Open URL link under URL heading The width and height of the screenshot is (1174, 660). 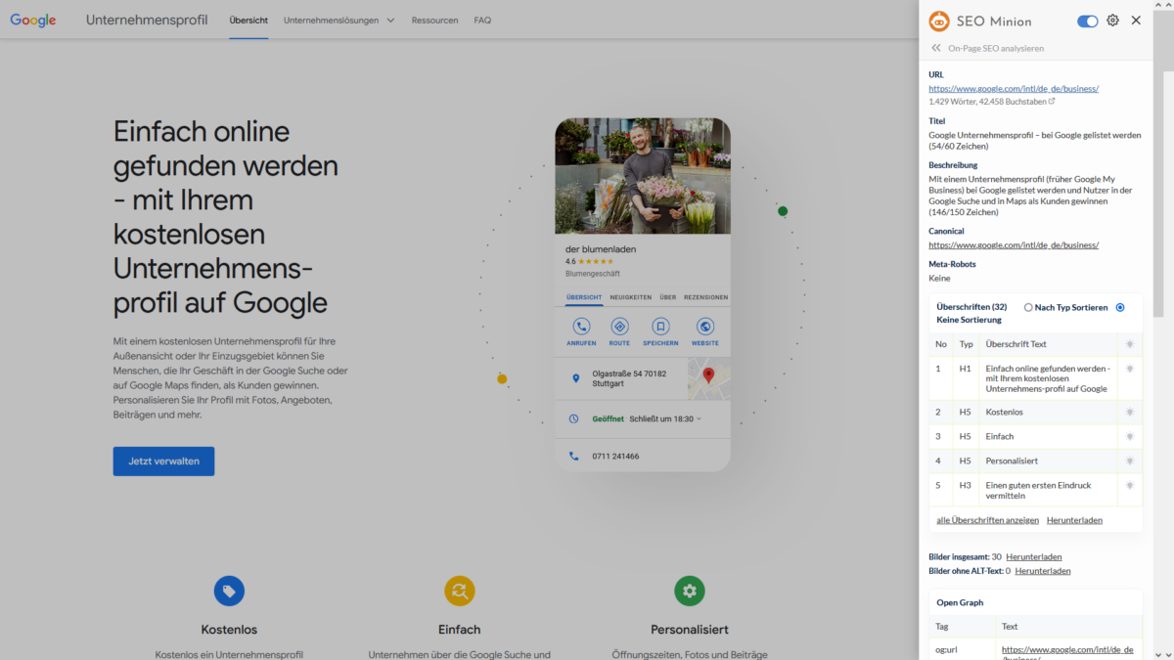click(x=1014, y=88)
